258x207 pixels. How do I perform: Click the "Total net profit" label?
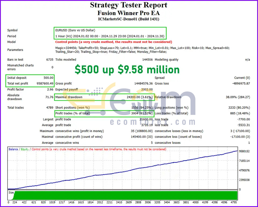18,83
